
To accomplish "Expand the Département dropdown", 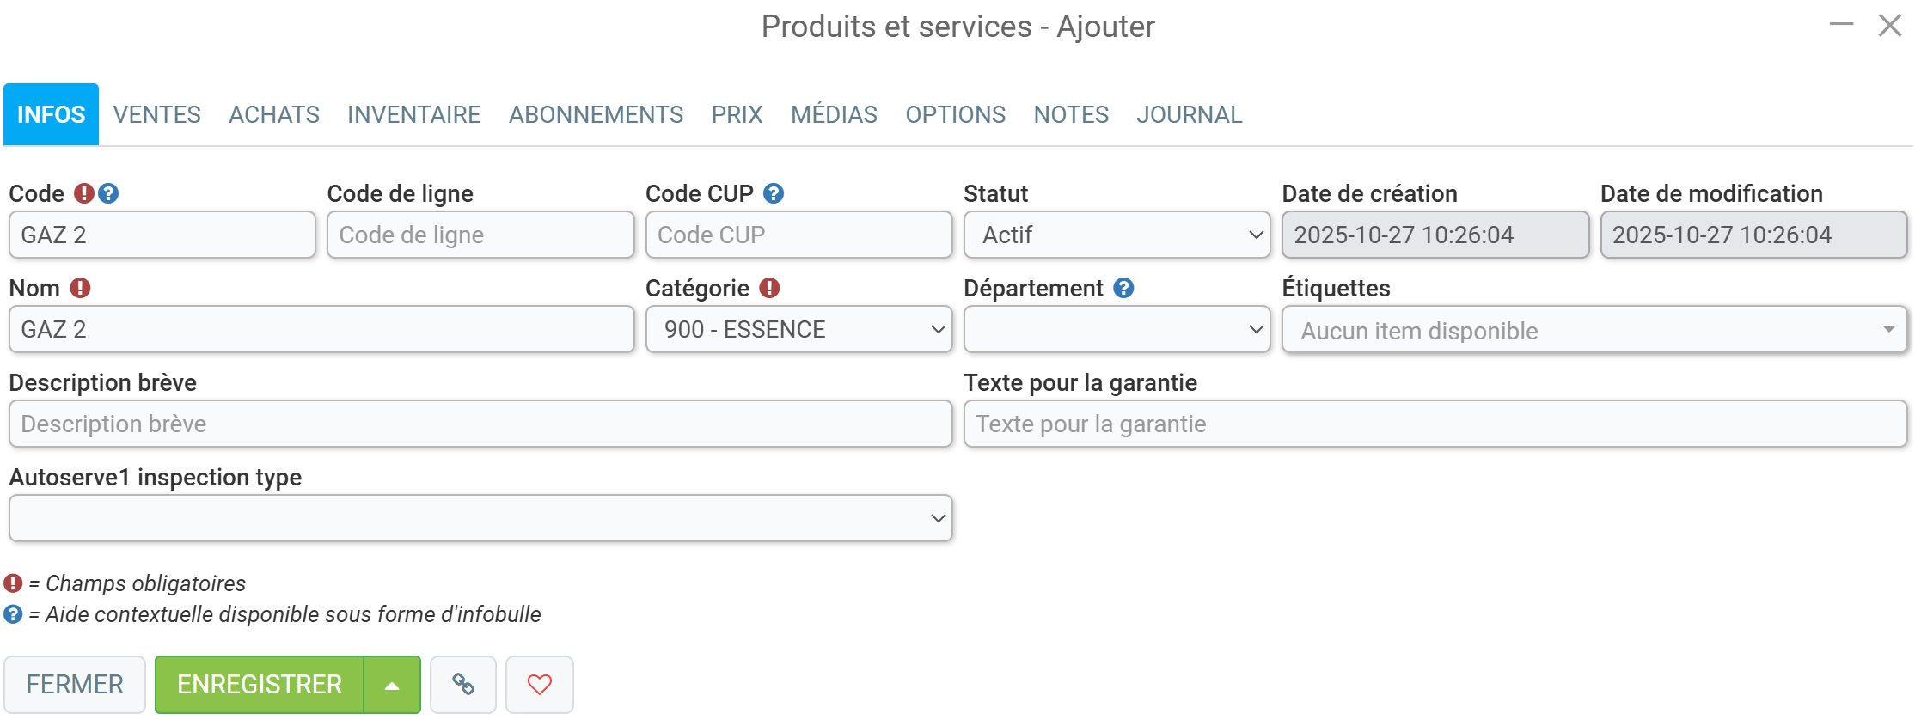I will (1117, 329).
